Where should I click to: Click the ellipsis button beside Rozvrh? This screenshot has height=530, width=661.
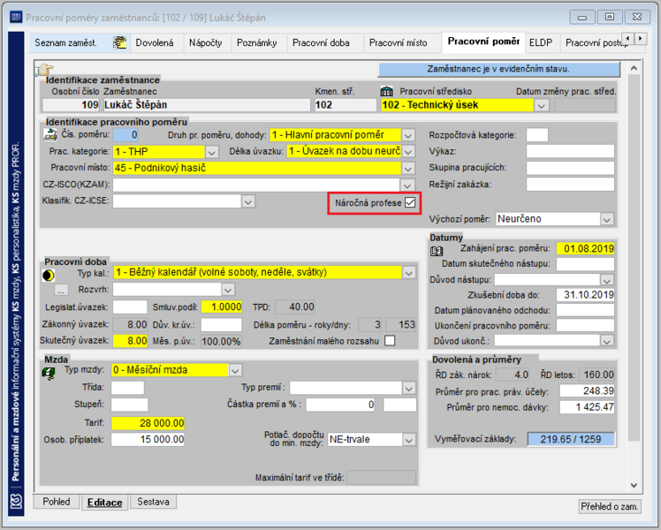[x=61, y=290]
